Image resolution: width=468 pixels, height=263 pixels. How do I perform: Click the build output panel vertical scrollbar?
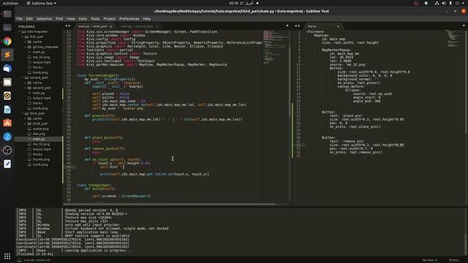point(465,245)
